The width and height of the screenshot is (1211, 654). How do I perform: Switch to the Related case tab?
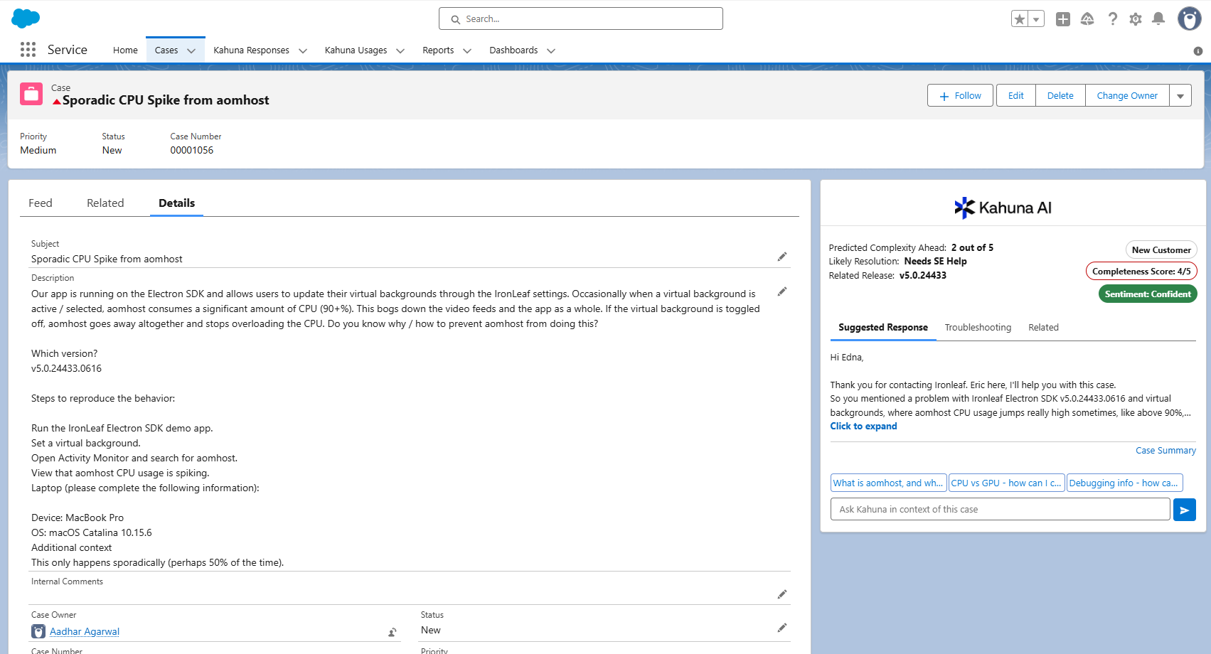point(105,203)
